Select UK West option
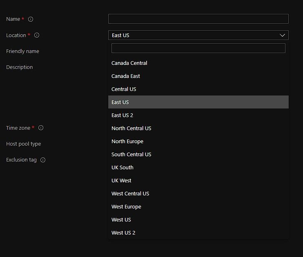303x257 pixels. tap(121, 181)
